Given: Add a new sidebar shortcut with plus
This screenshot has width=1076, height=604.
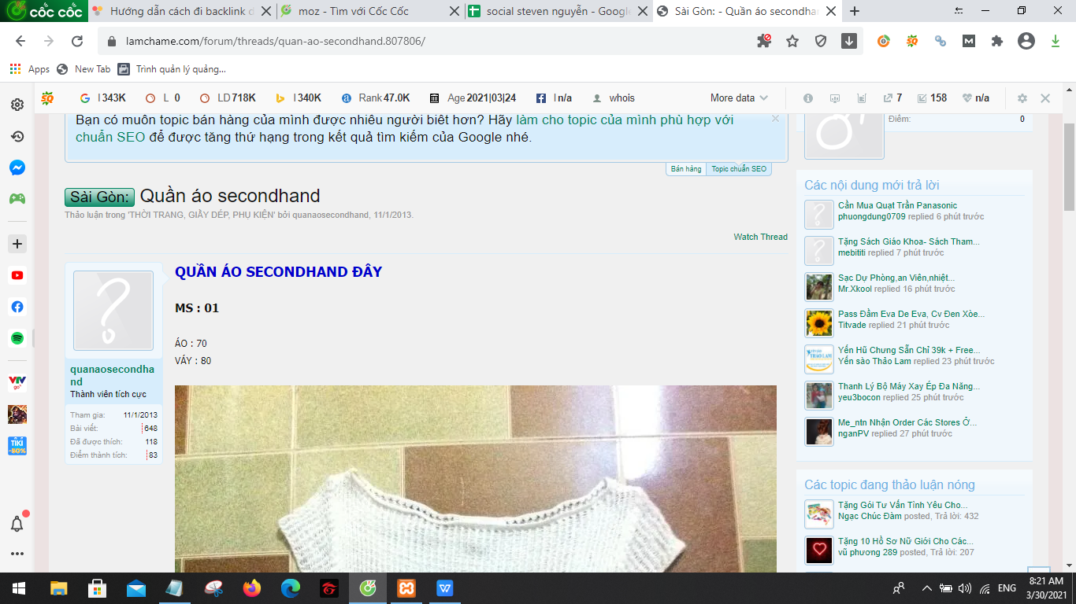Looking at the screenshot, I should coord(17,244).
